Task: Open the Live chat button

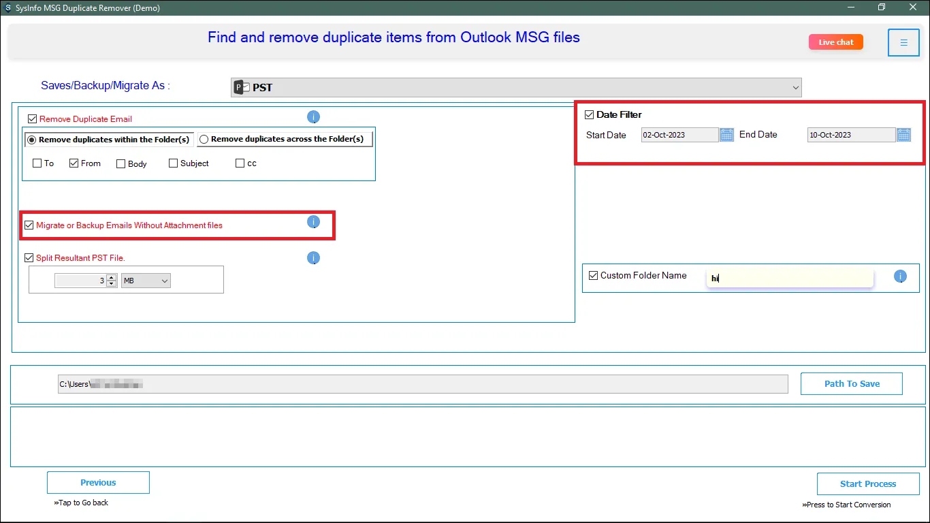Action: click(x=835, y=42)
